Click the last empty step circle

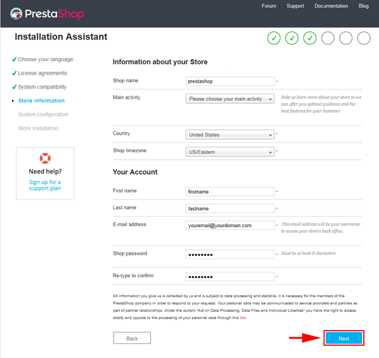coord(364,39)
